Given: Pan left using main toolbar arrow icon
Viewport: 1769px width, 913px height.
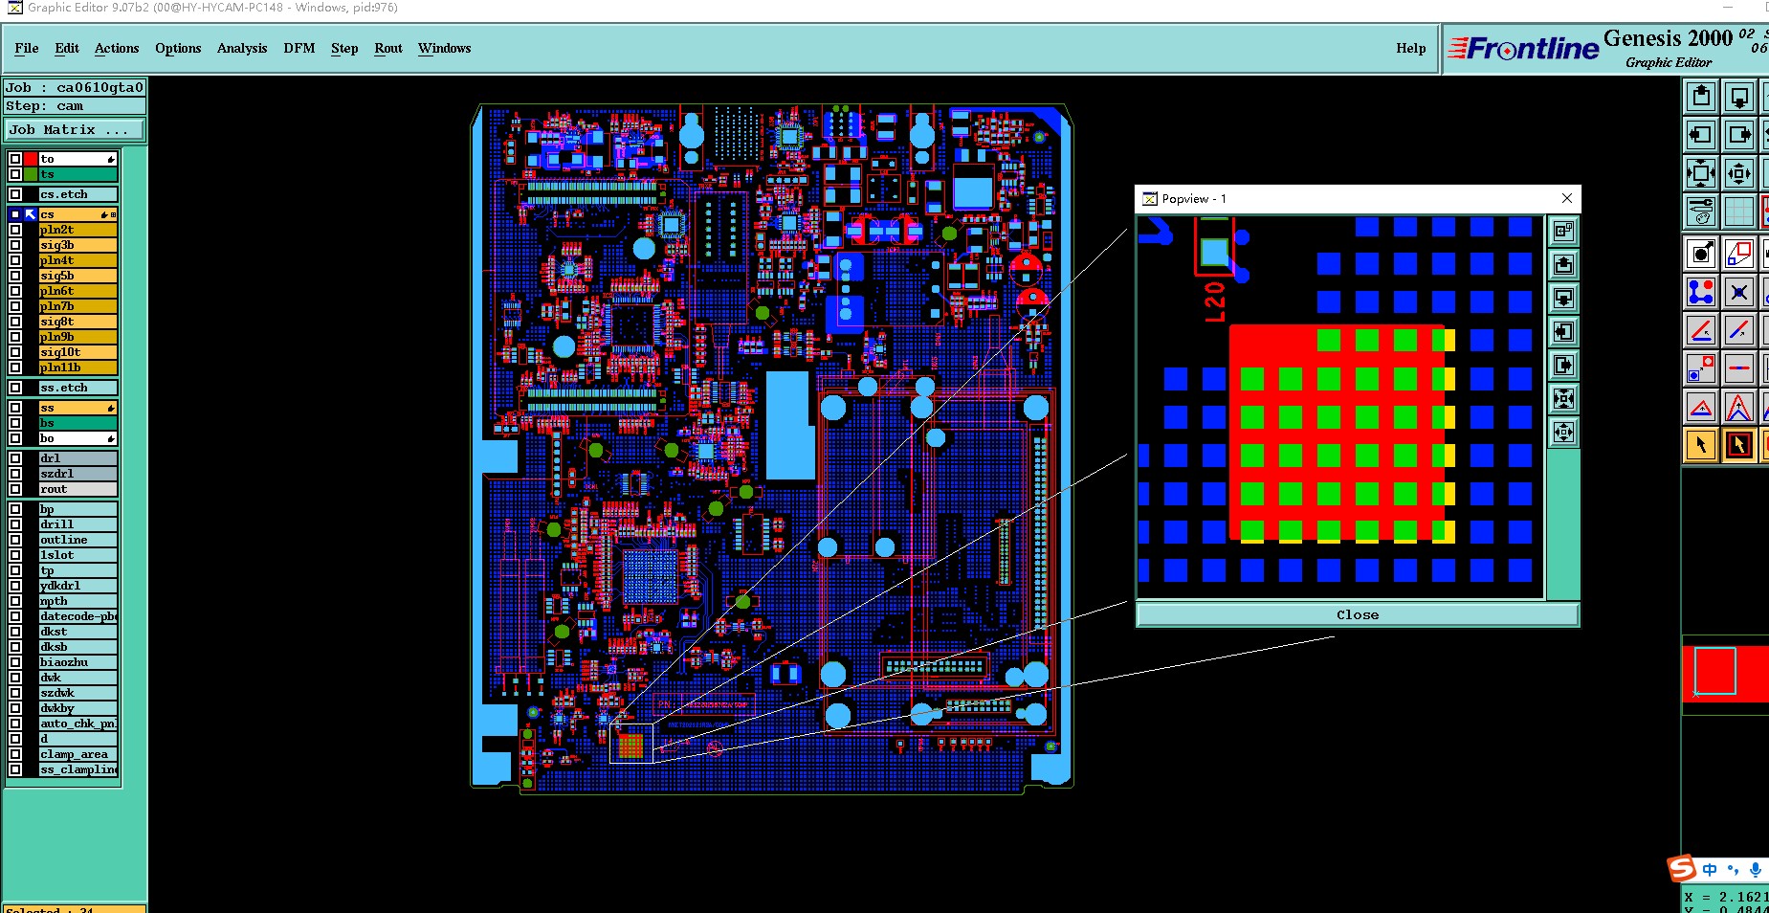Looking at the screenshot, I should click(1701, 135).
